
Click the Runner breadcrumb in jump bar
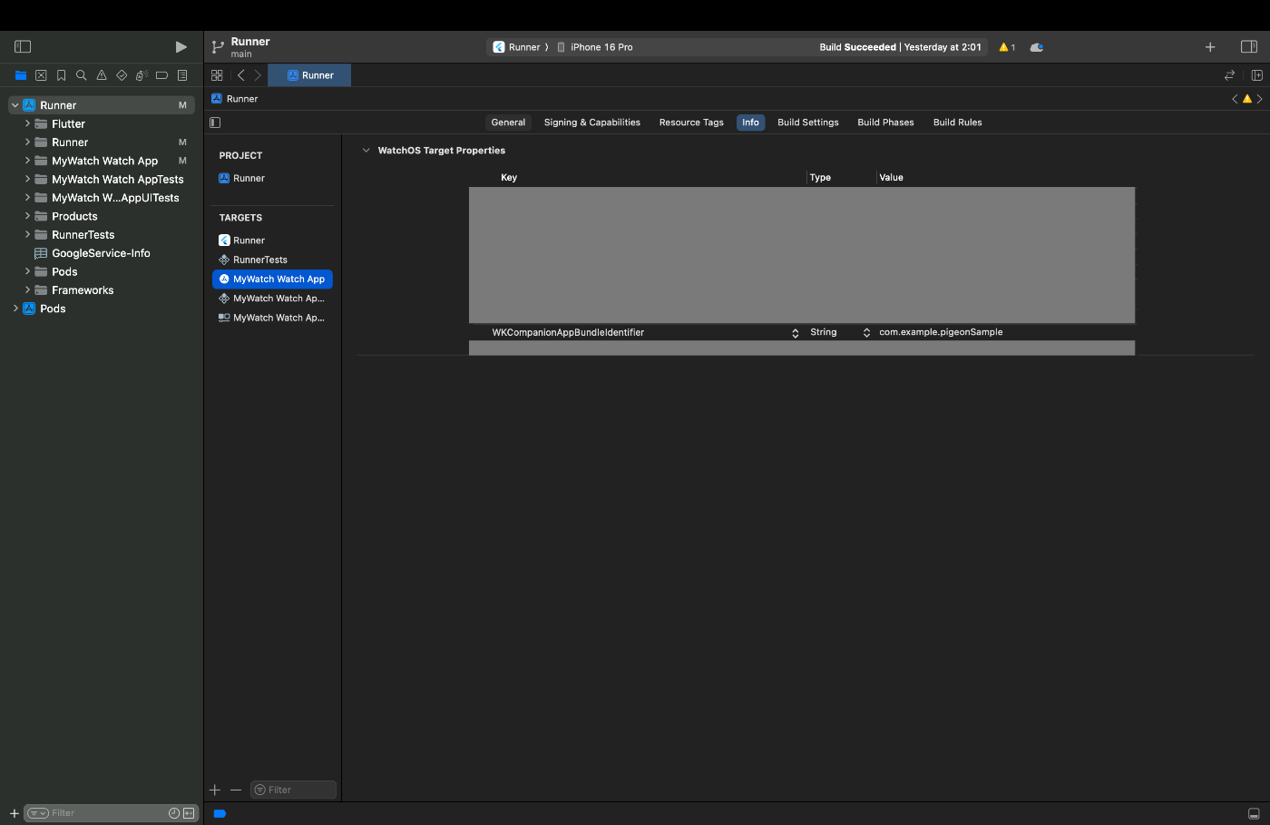tap(235, 99)
